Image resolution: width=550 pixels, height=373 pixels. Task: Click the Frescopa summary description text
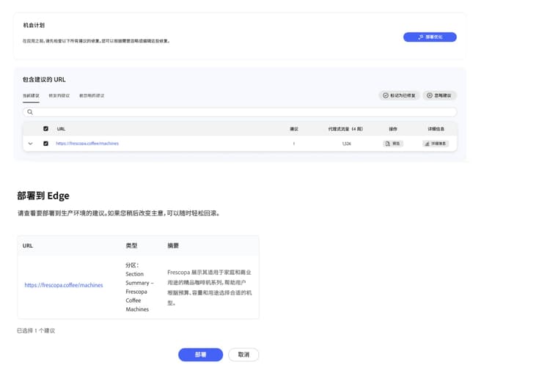tap(210, 287)
